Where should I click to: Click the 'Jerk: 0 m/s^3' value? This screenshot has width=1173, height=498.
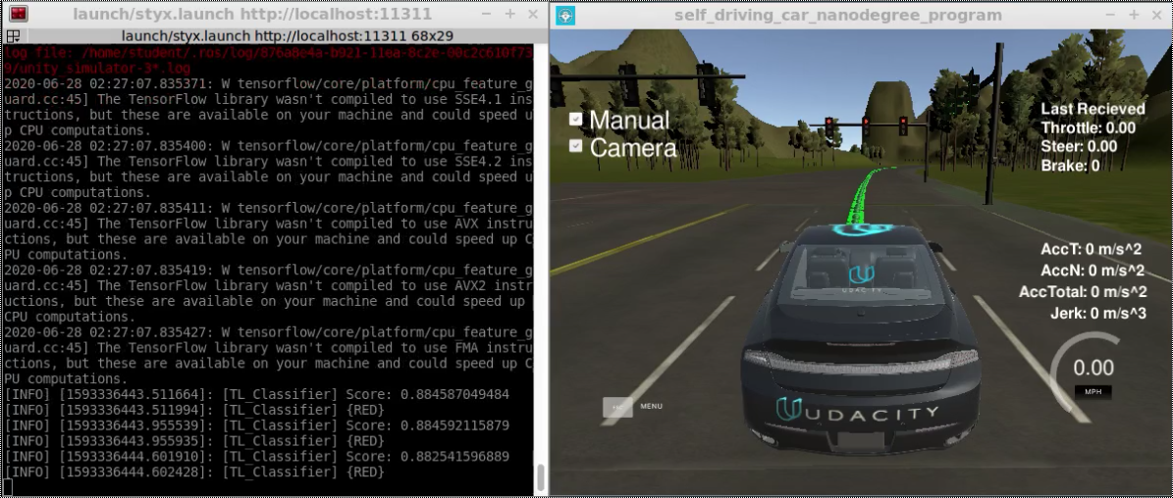(x=1098, y=313)
